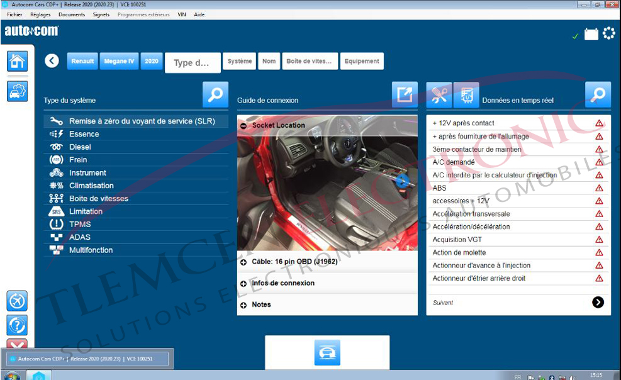Click the Renault breadcrumb button

(x=82, y=61)
